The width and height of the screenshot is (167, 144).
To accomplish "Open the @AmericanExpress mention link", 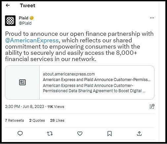I will 32,40.
